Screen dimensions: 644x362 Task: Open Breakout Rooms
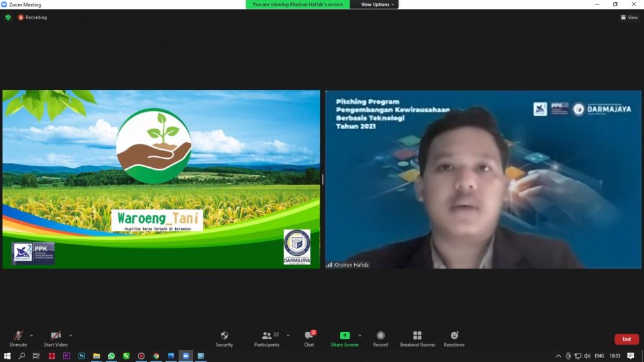417,339
